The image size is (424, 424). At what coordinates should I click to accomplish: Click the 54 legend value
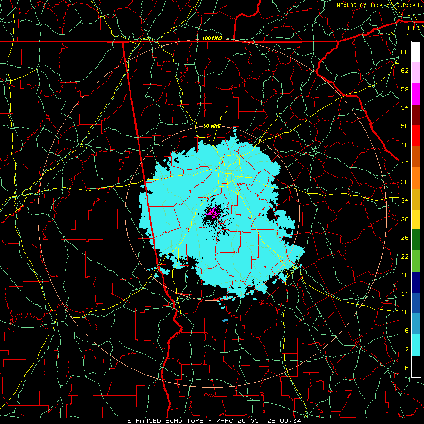(405, 107)
